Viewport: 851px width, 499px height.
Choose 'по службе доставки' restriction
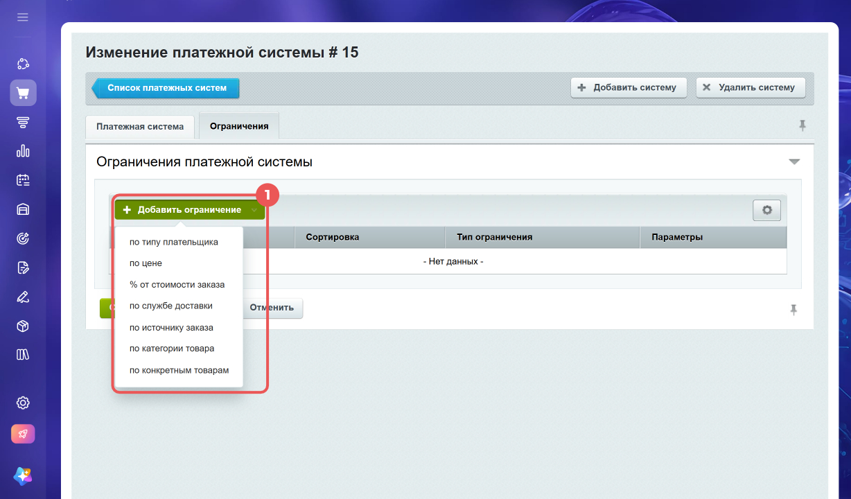click(x=171, y=305)
